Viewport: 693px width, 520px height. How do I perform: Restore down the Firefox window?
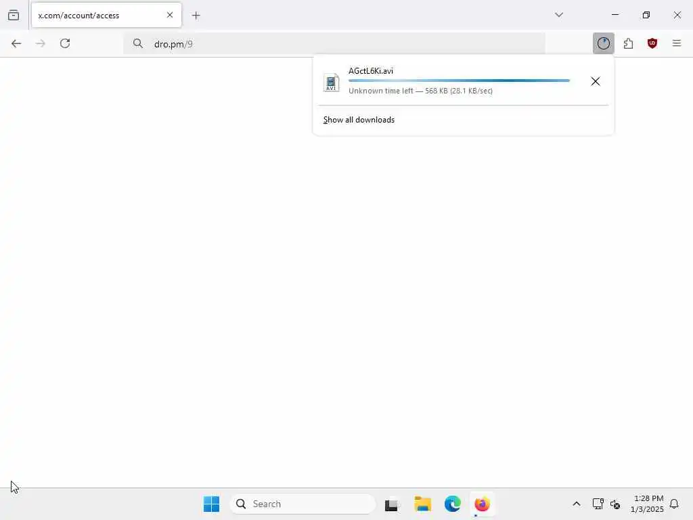coord(646,15)
